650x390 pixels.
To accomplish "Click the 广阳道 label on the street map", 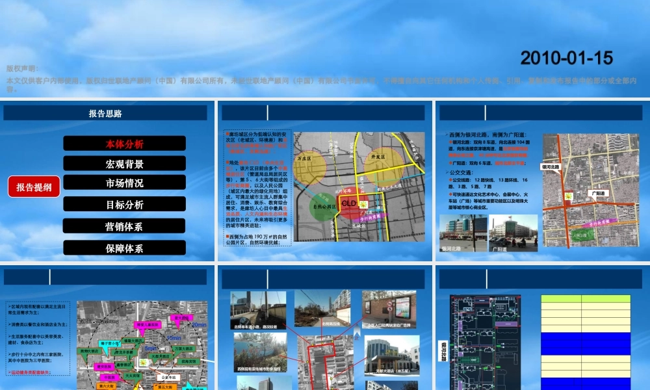I will 599,193.
